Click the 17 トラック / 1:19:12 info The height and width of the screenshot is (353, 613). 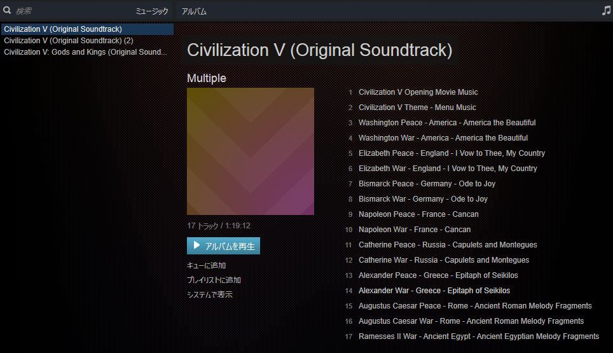219,226
